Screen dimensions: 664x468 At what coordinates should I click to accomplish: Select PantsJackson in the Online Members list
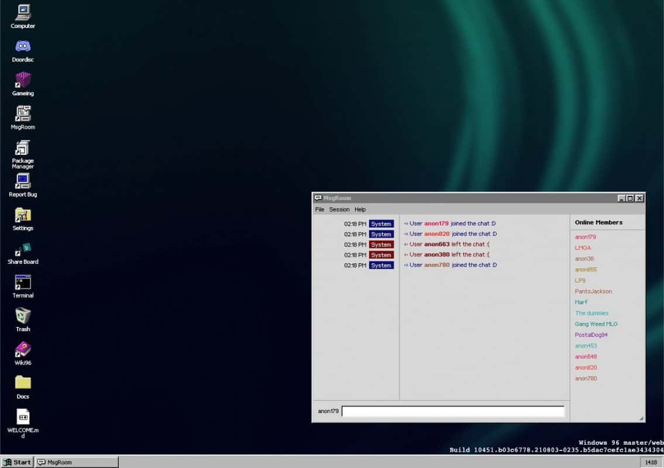(593, 291)
